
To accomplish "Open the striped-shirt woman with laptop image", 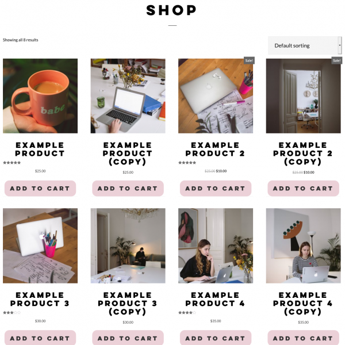I will 304,246.
